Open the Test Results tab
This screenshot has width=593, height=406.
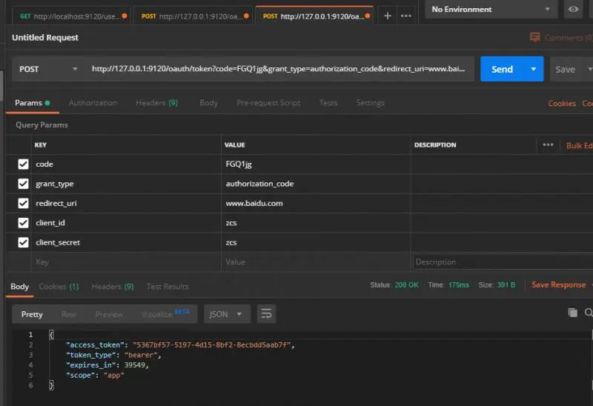click(168, 287)
